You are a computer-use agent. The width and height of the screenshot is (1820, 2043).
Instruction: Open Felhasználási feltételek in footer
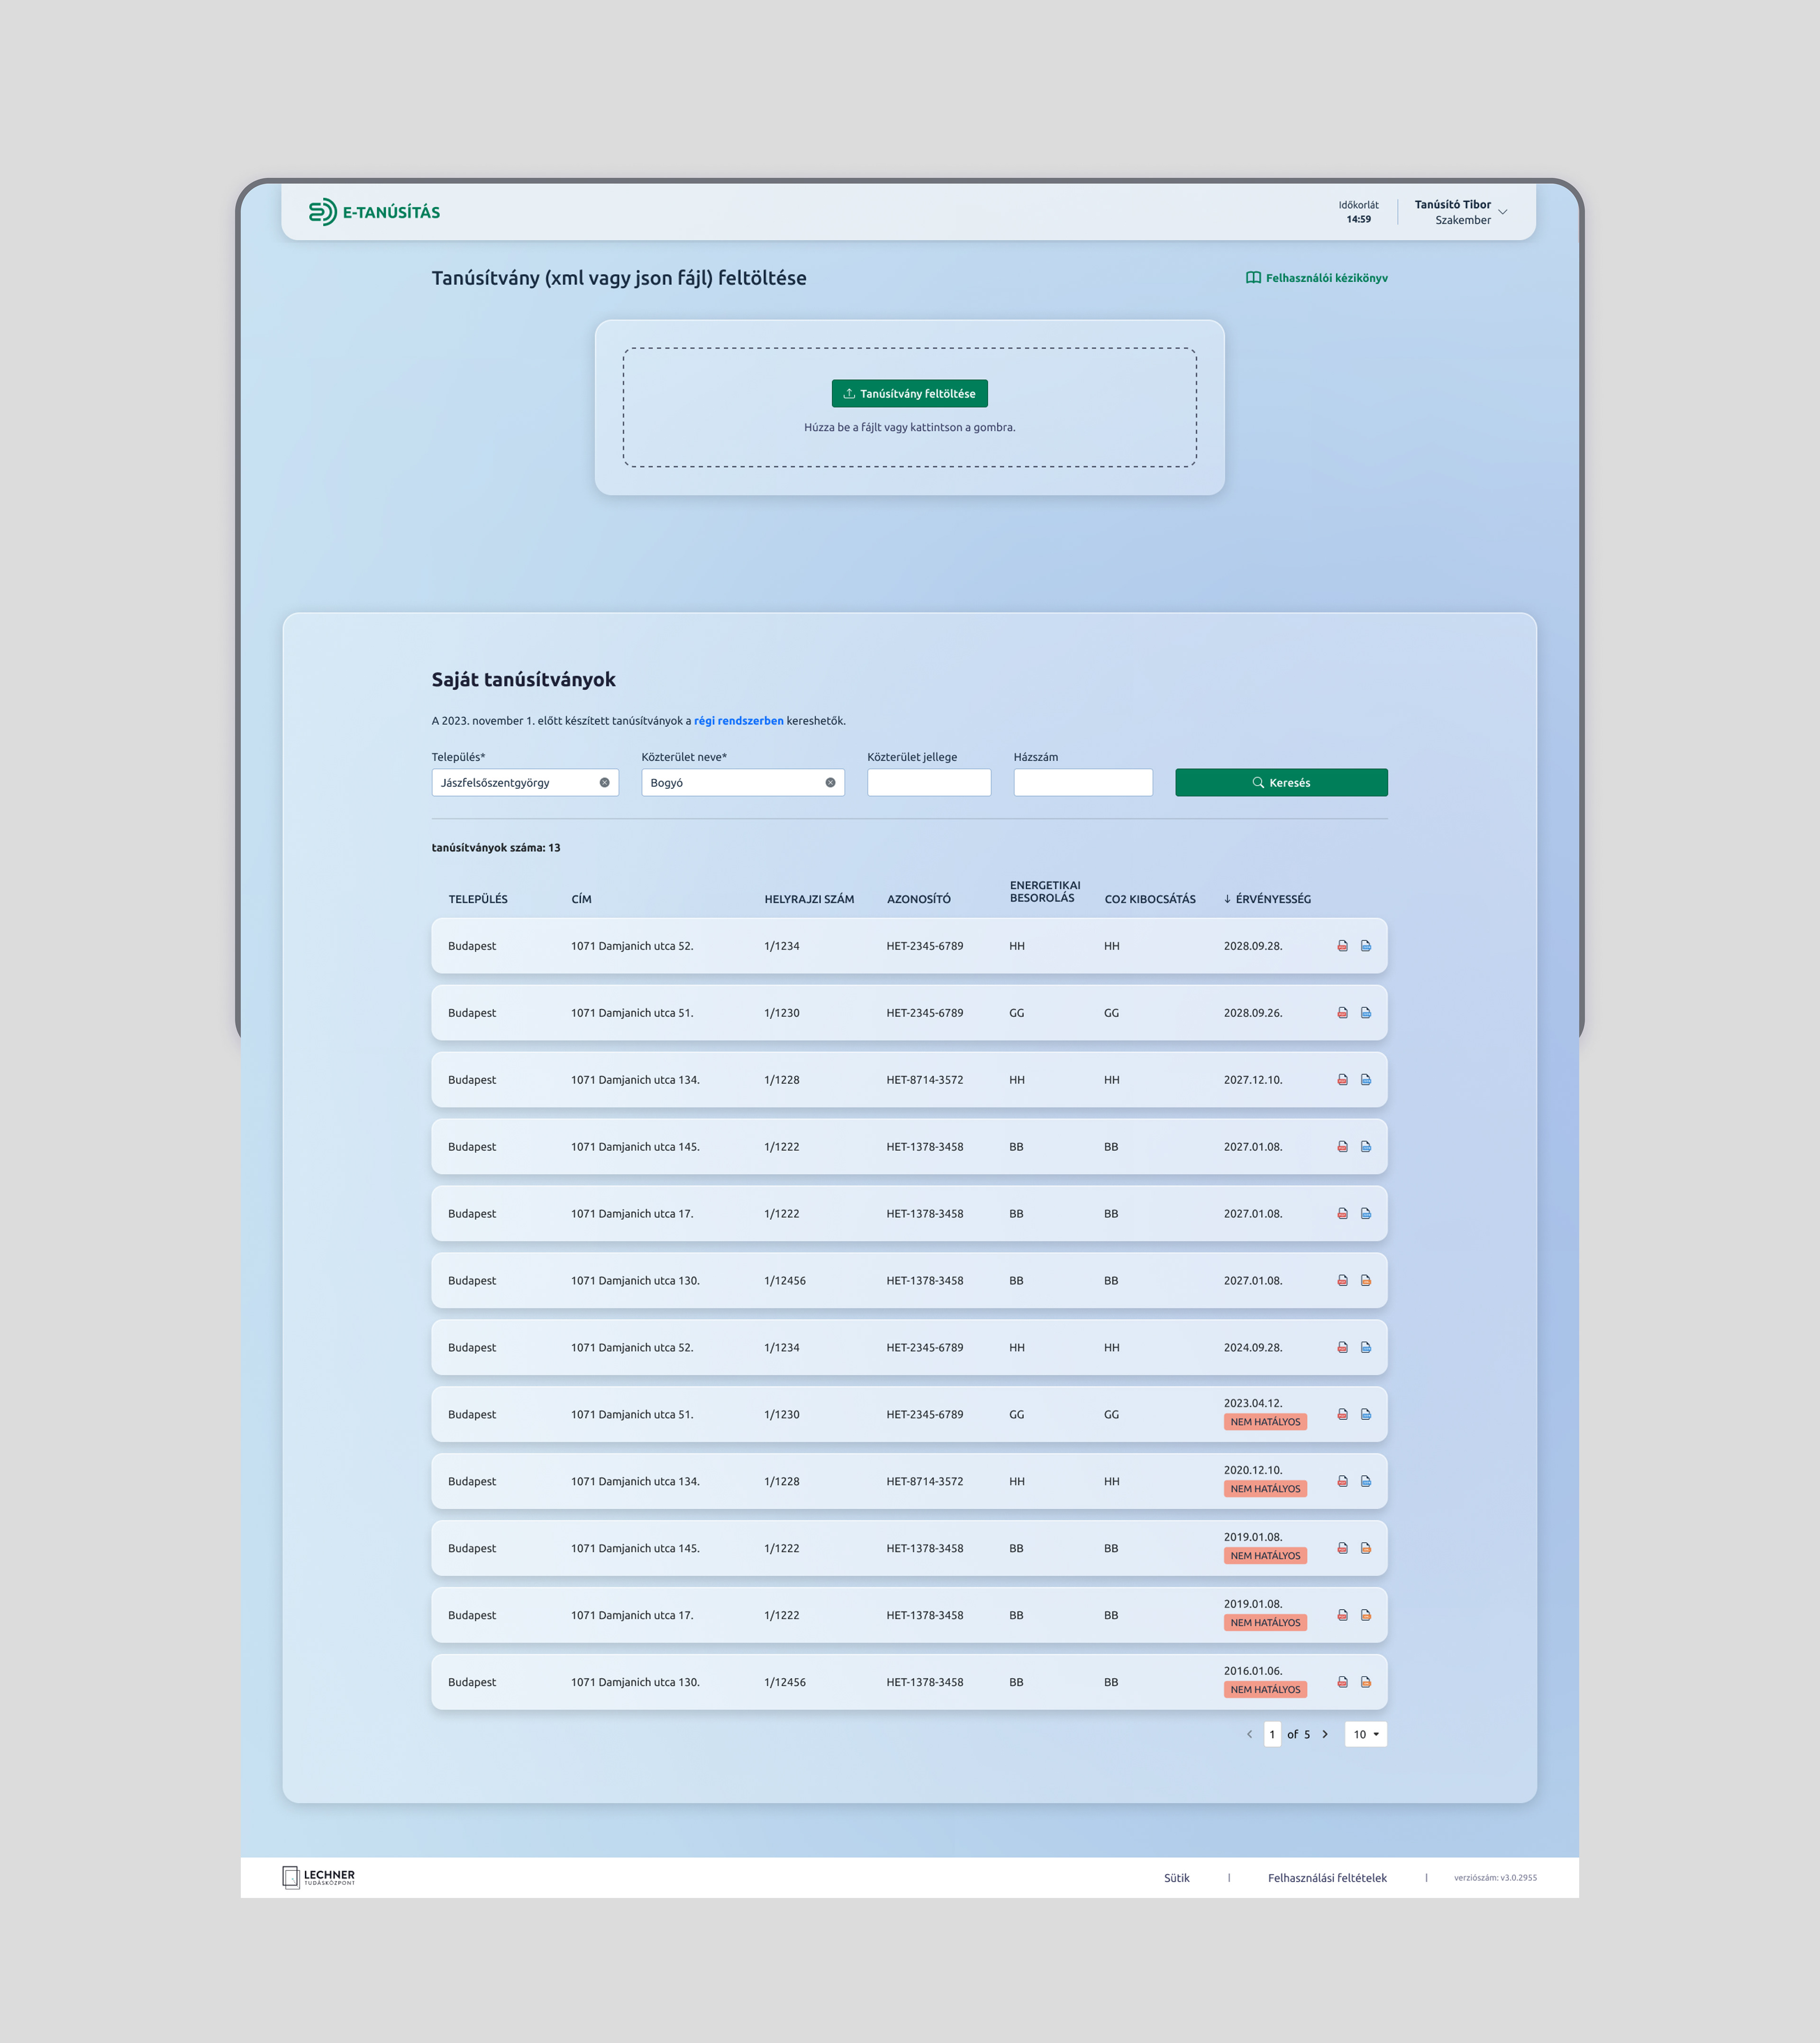1327,1878
